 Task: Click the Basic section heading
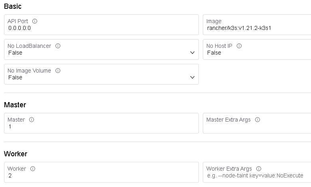click(x=13, y=6)
